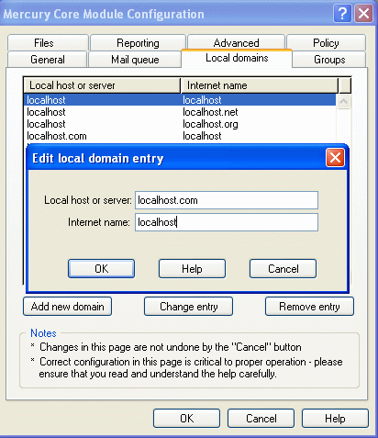Image resolution: width=378 pixels, height=438 pixels.
Task: Click the bottom Cancel button of the configuration window
Action: [x=261, y=419]
